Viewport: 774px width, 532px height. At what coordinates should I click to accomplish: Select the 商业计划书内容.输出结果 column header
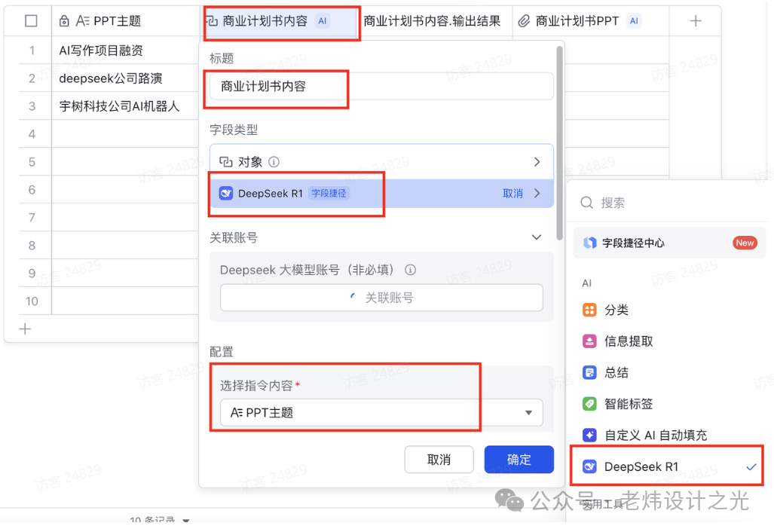pyautogui.click(x=432, y=21)
